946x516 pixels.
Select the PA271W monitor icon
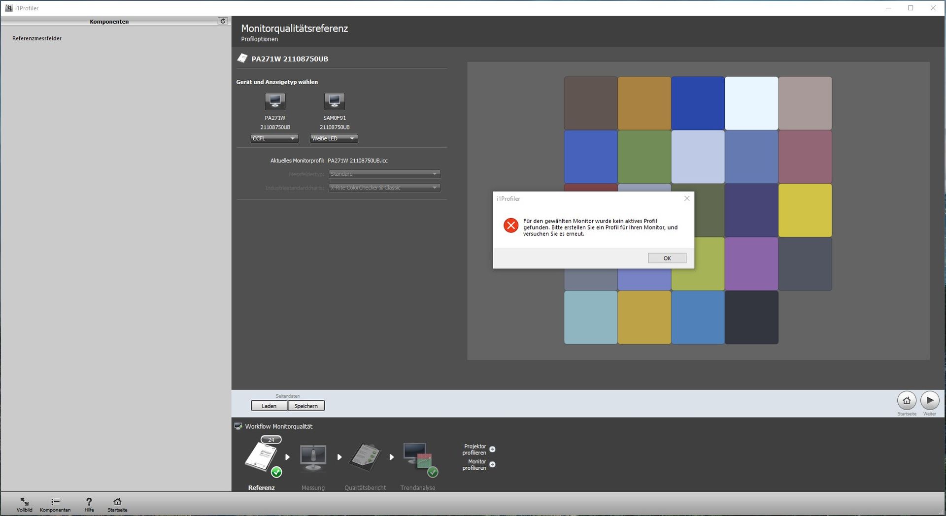point(275,101)
